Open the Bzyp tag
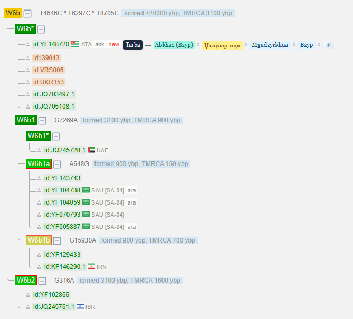 pyautogui.click(x=307, y=45)
